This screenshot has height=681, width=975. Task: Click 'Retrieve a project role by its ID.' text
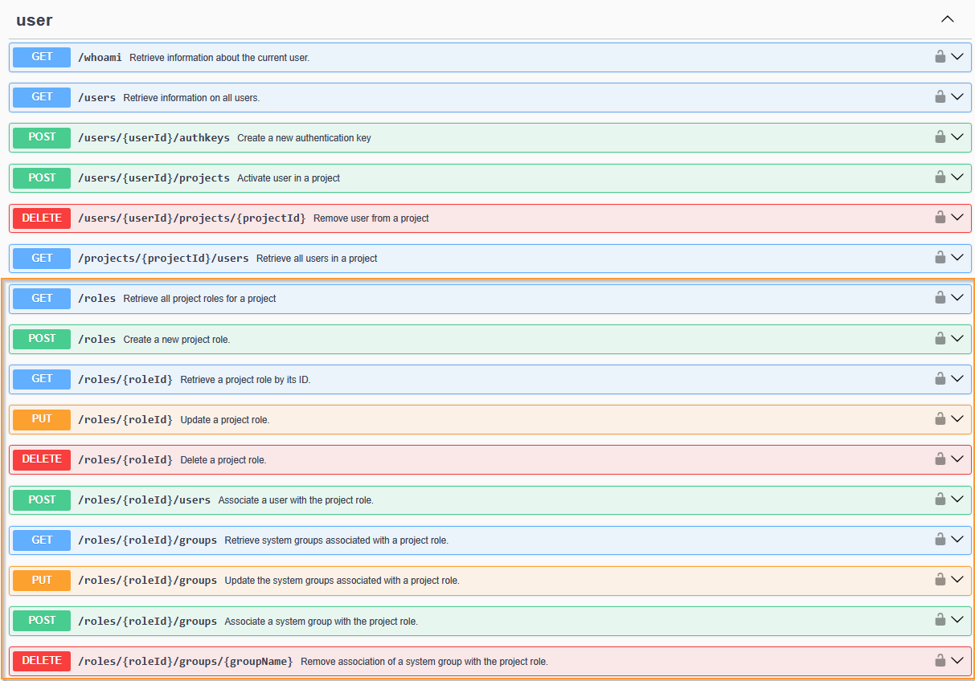[245, 379]
